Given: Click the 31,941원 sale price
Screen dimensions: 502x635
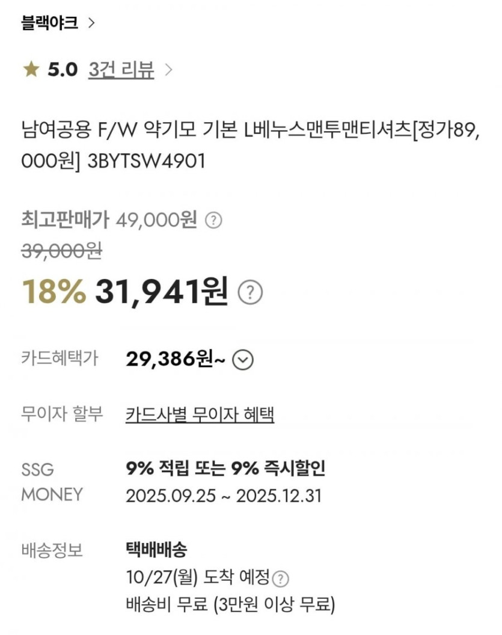Looking at the screenshot, I should pyautogui.click(x=161, y=293).
